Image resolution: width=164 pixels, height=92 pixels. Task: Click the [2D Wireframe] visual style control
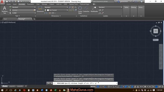tap(11, 22)
